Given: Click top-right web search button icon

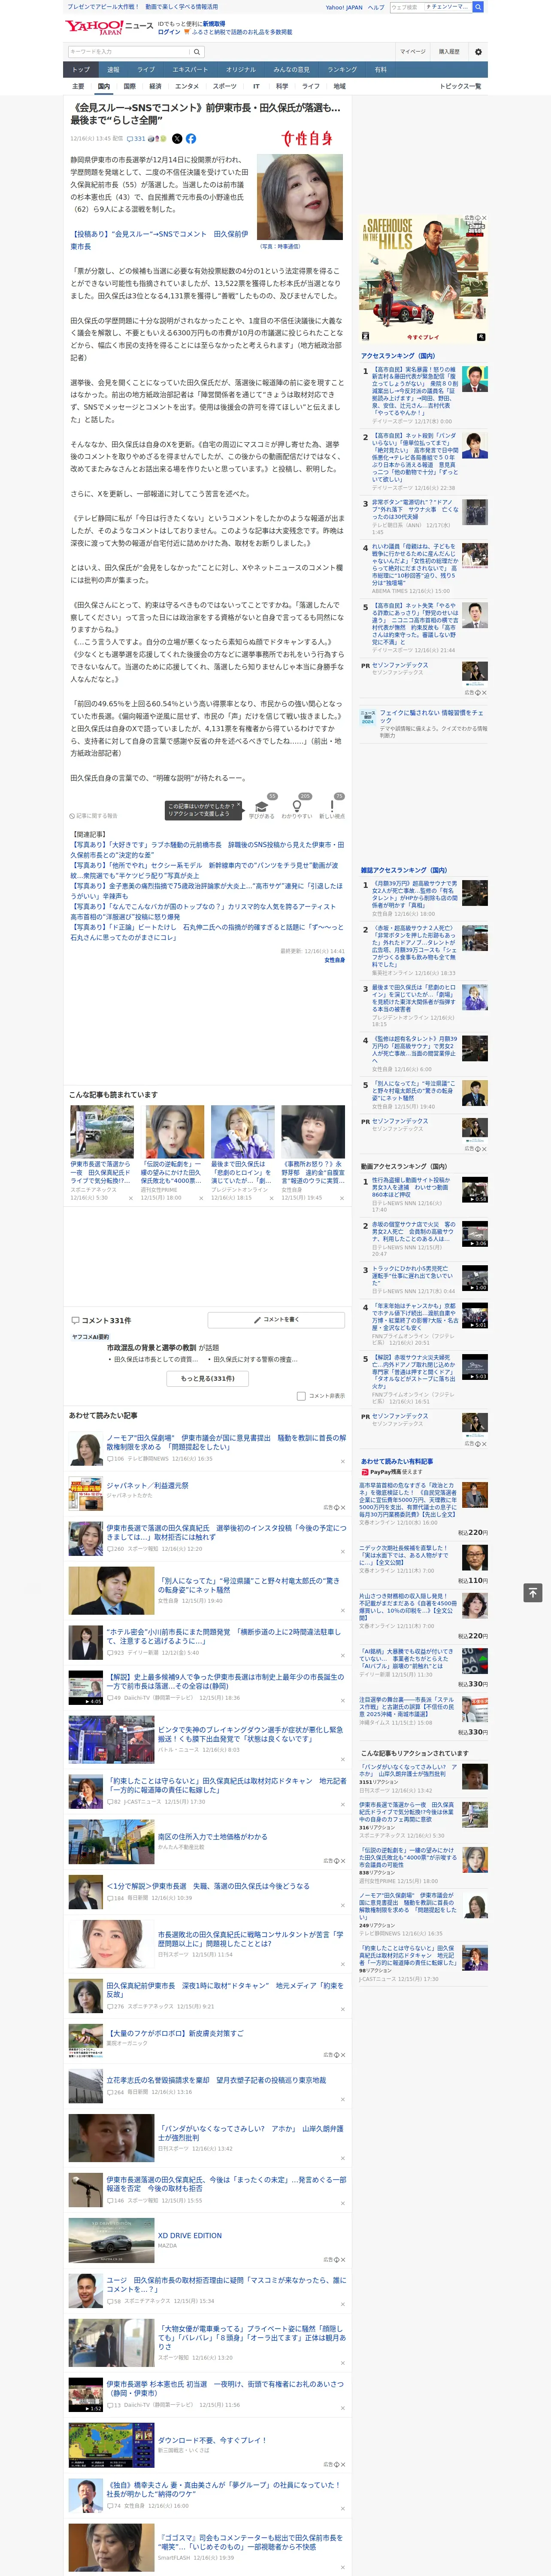Looking at the screenshot, I should pyautogui.click(x=478, y=7).
